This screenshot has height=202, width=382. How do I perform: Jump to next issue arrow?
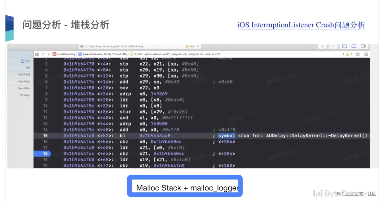click(x=351, y=54)
